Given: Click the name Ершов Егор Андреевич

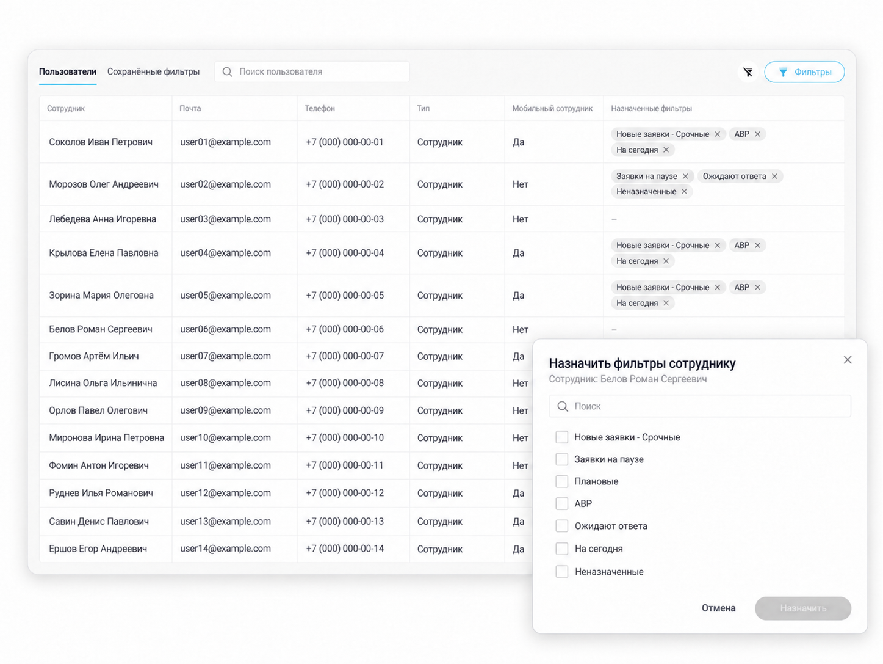Looking at the screenshot, I should [98, 549].
